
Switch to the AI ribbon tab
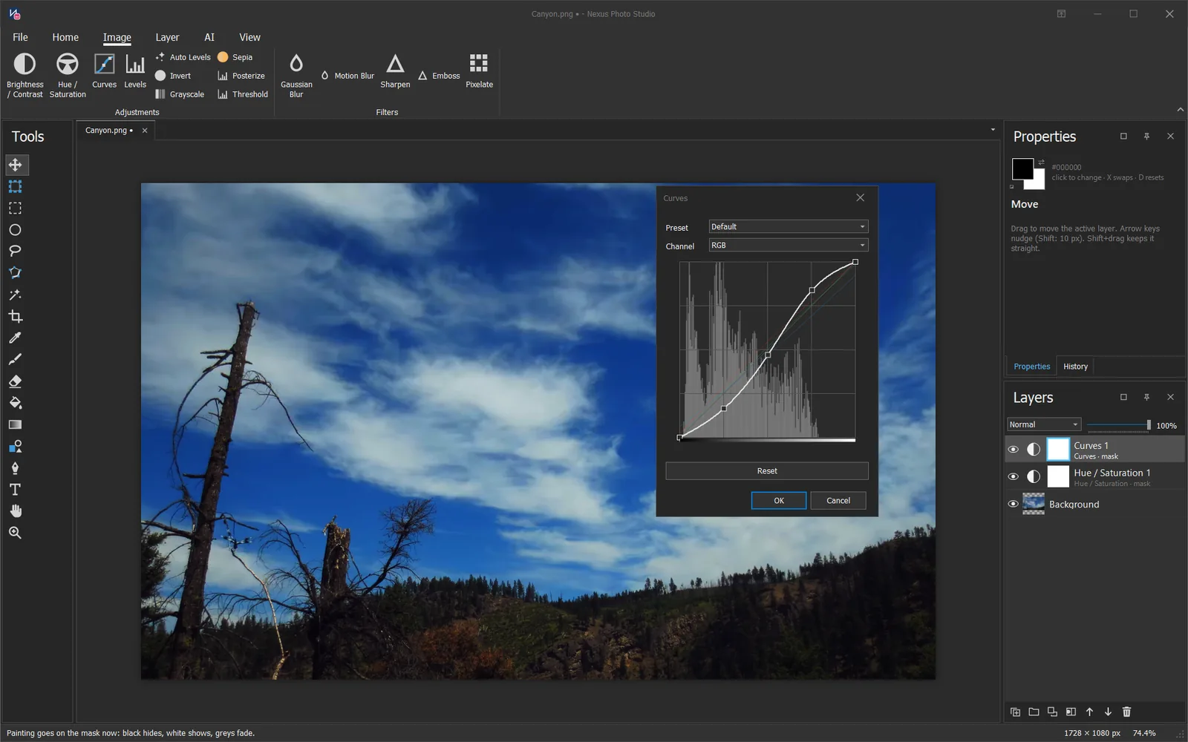pos(209,37)
